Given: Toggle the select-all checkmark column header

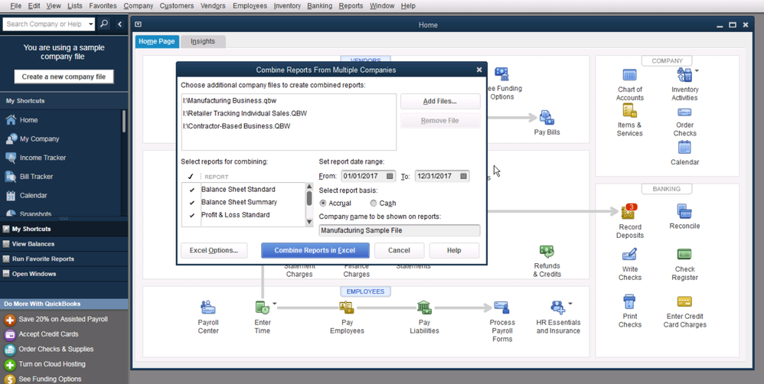Looking at the screenshot, I should (x=191, y=177).
